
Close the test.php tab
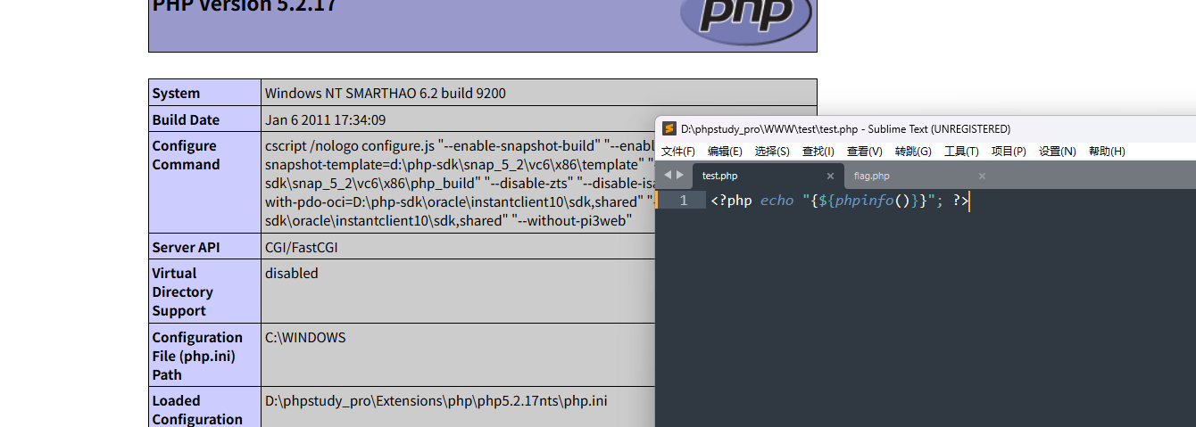[830, 177]
